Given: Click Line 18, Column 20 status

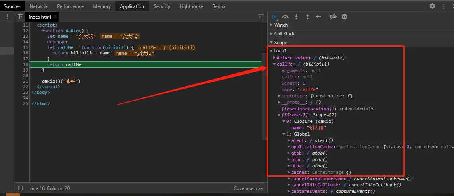Looking at the screenshot, I should pyautogui.click(x=49, y=188).
